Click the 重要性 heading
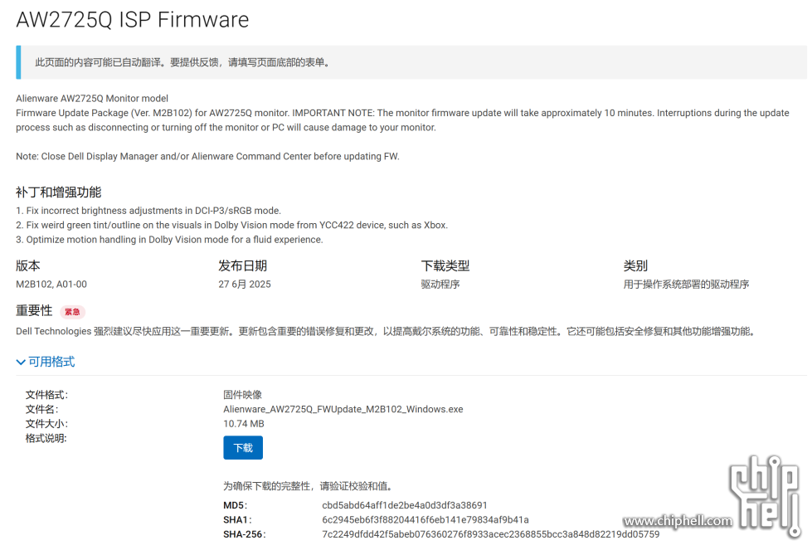This screenshot has width=812, height=550. click(34, 311)
